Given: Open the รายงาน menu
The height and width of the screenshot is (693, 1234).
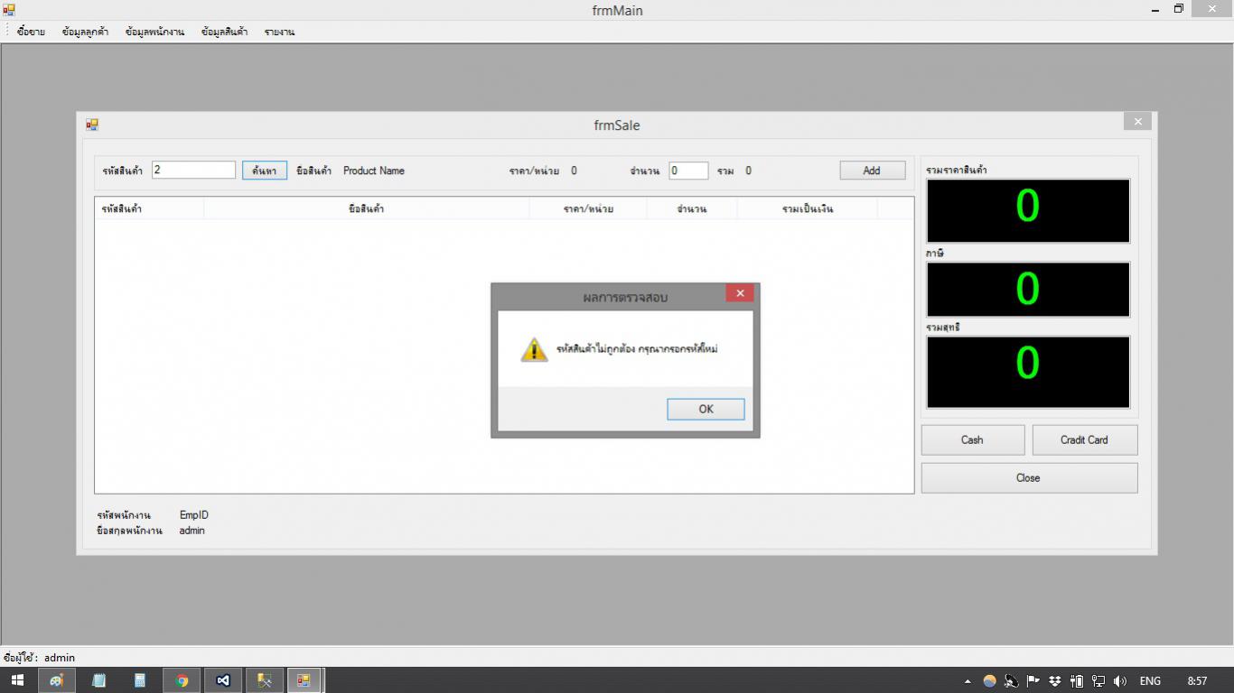Looking at the screenshot, I should pos(279,32).
